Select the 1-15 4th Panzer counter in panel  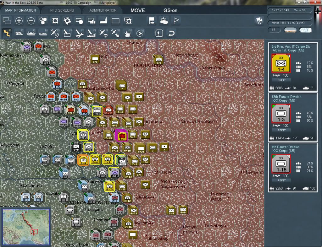point(281,164)
